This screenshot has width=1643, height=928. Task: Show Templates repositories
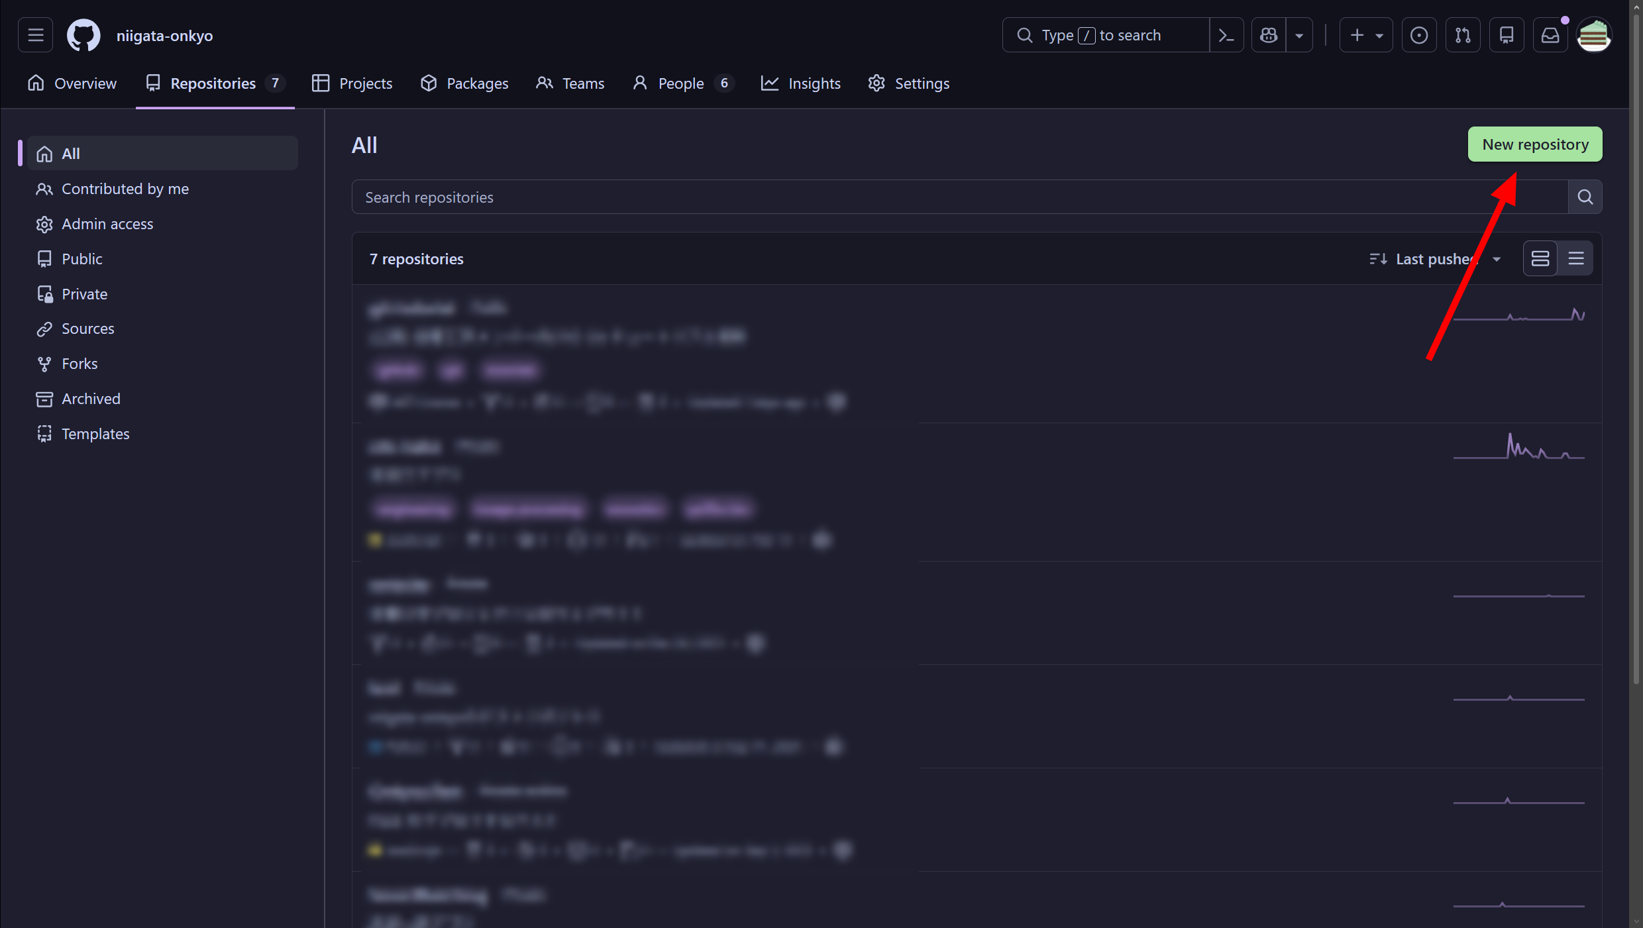162,434
